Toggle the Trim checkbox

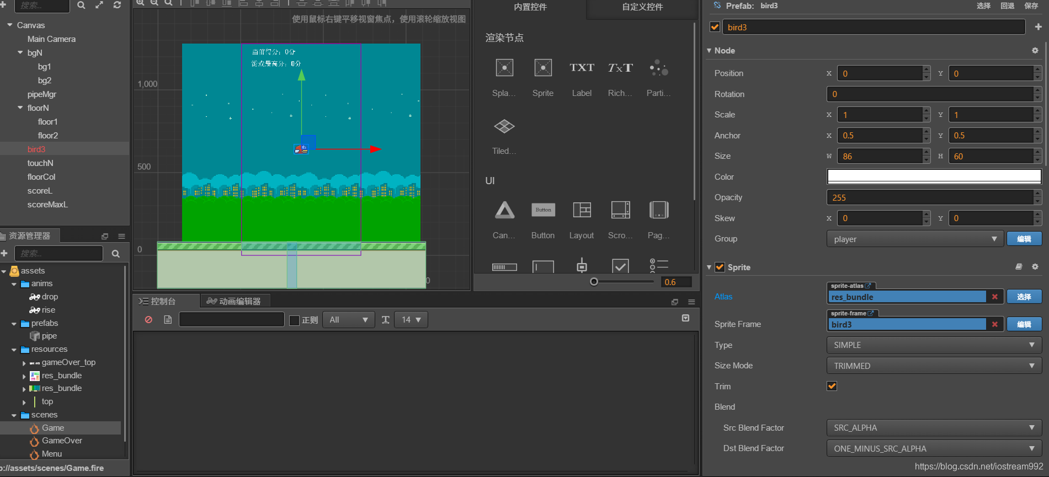832,386
